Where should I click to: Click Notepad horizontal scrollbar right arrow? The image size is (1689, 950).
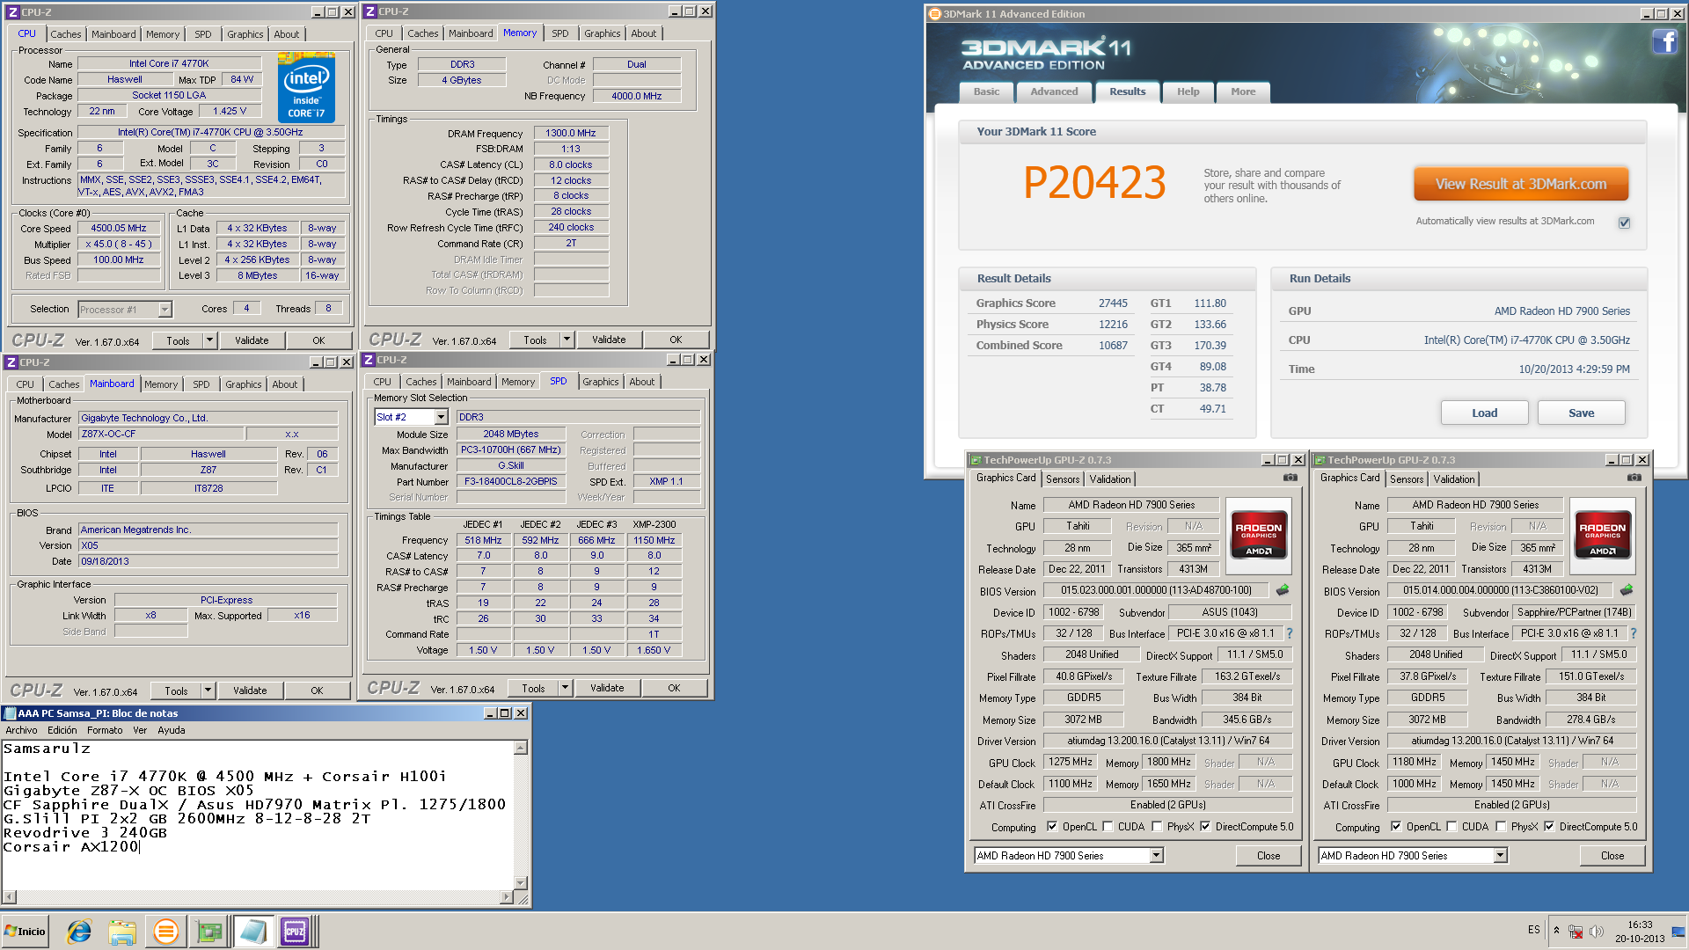(x=507, y=897)
